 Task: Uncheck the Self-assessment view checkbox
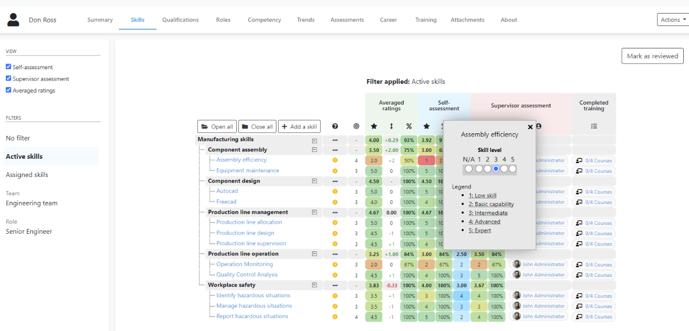(x=8, y=67)
